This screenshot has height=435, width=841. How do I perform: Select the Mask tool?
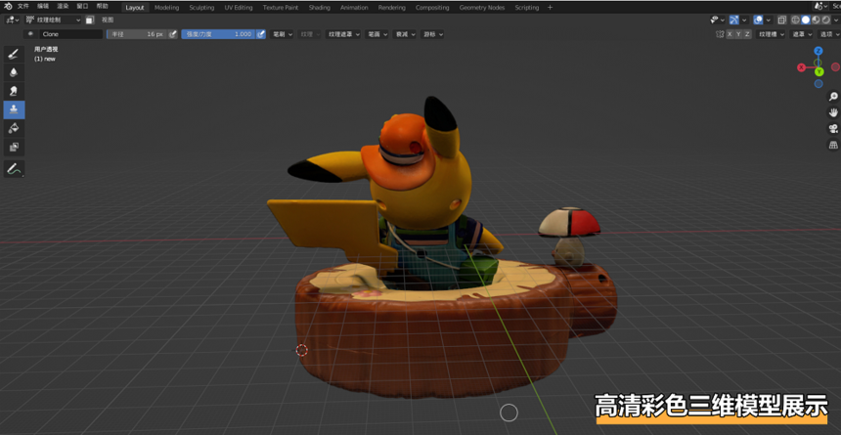coord(14,147)
